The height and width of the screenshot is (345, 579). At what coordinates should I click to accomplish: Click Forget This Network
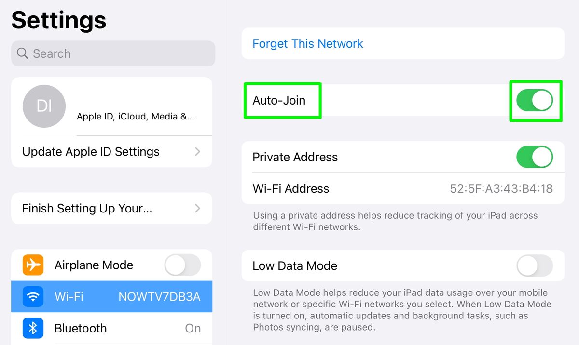pyautogui.click(x=307, y=43)
